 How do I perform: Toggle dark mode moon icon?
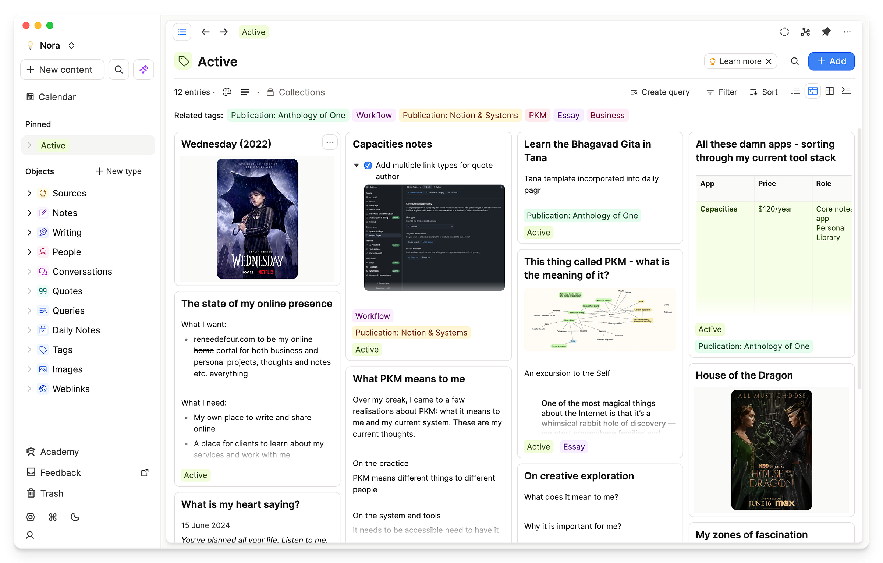(x=75, y=517)
